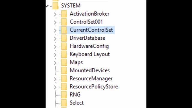The image size is (192, 108).
Task: Select the Maps key label
Action: click(x=76, y=62)
